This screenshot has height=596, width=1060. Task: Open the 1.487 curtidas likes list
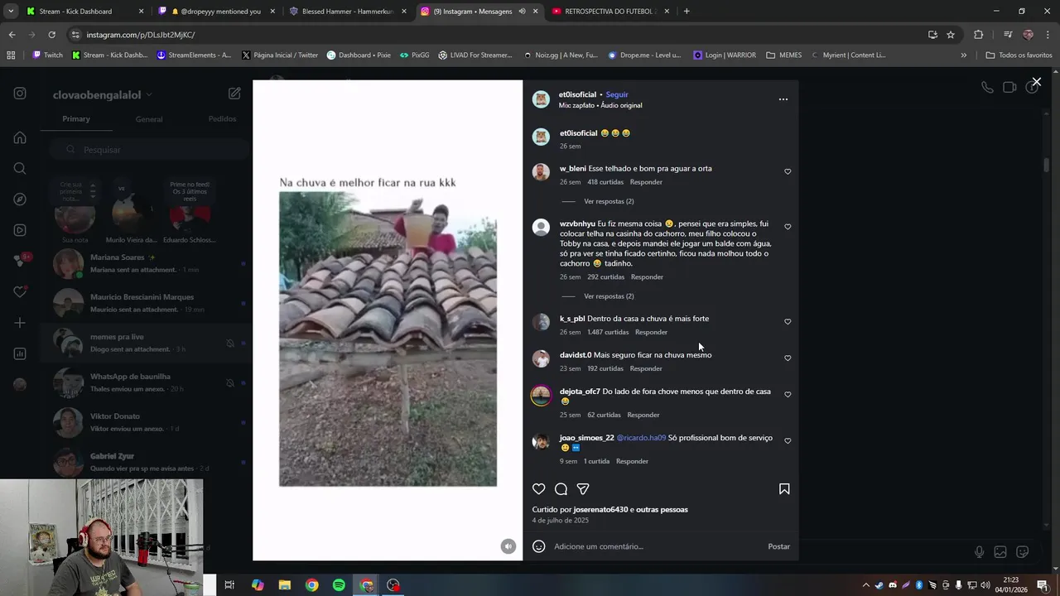tap(608, 332)
